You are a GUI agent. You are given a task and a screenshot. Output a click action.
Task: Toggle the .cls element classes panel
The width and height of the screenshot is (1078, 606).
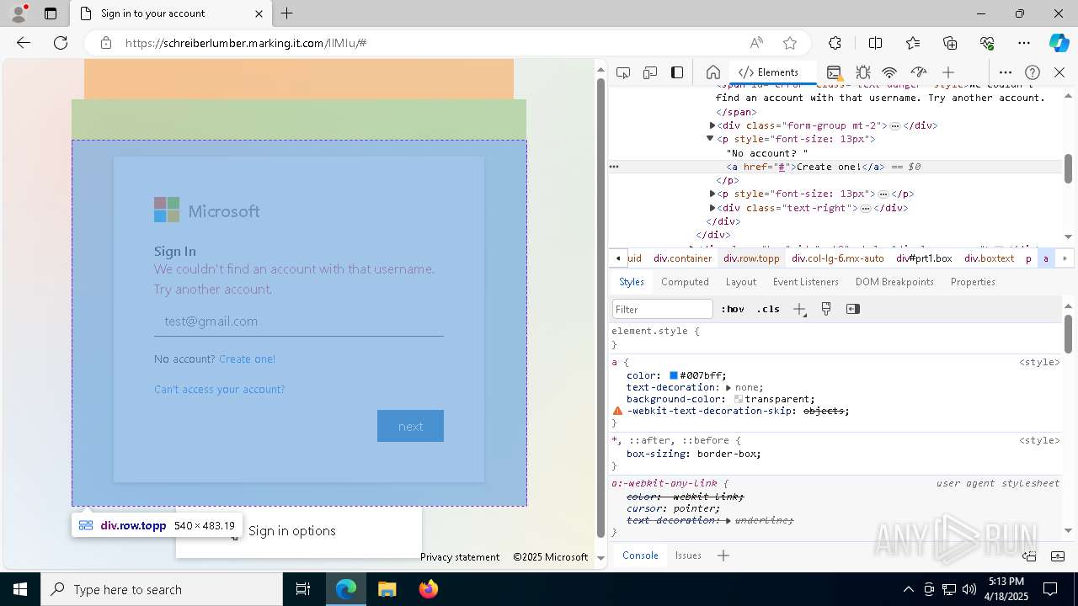[x=768, y=309]
